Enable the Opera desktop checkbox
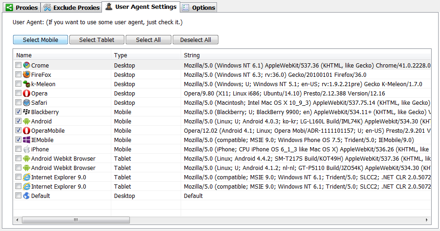The height and width of the screenshot is (231, 440). (x=18, y=93)
